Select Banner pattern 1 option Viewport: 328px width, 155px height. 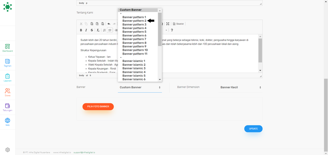pos(134,17)
